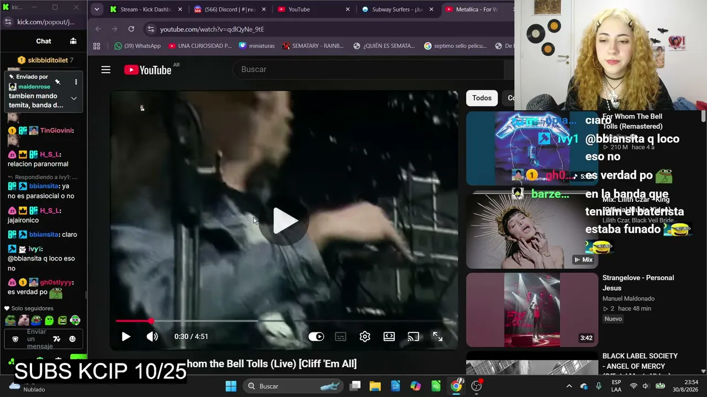Open the Windows Start menu
The width and height of the screenshot is (707, 397).
231,386
